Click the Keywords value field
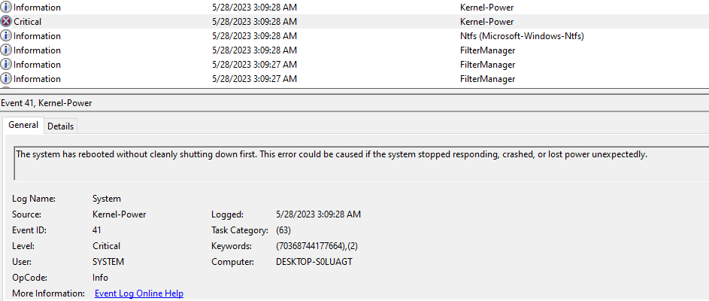 [317, 246]
